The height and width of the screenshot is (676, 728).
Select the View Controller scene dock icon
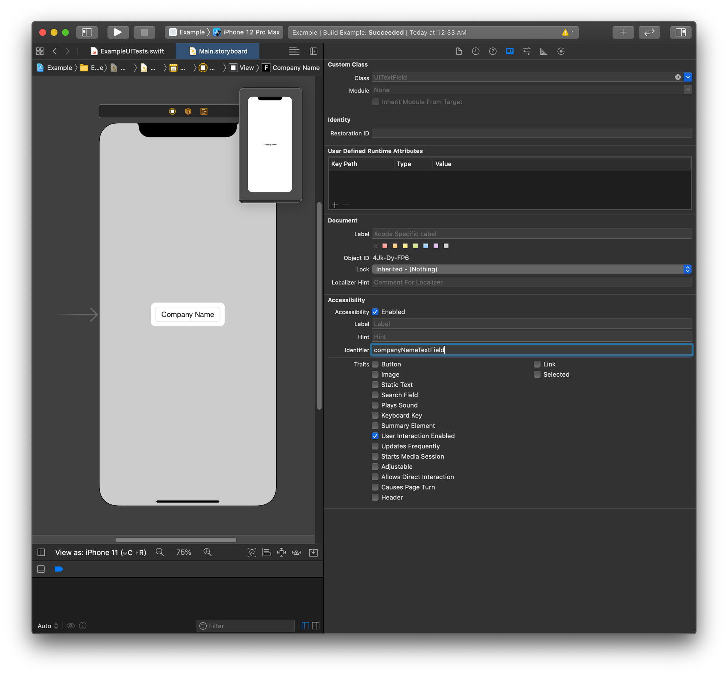click(x=172, y=111)
